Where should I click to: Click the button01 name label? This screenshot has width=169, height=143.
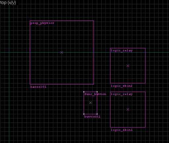[92, 117]
